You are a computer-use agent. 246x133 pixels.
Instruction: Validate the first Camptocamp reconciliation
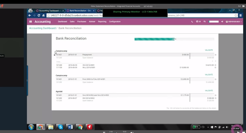(x=209, y=50)
